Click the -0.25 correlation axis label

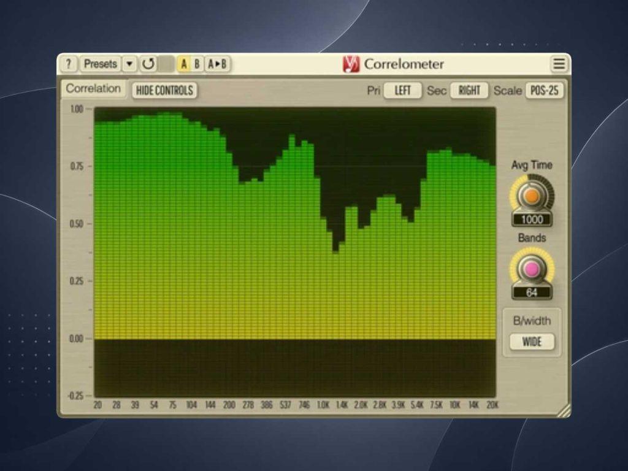pyautogui.click(x=75, y=396)
